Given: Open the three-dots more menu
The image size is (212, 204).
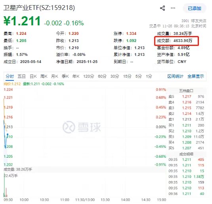Looking at the screenshot, I should coord(173,8).
